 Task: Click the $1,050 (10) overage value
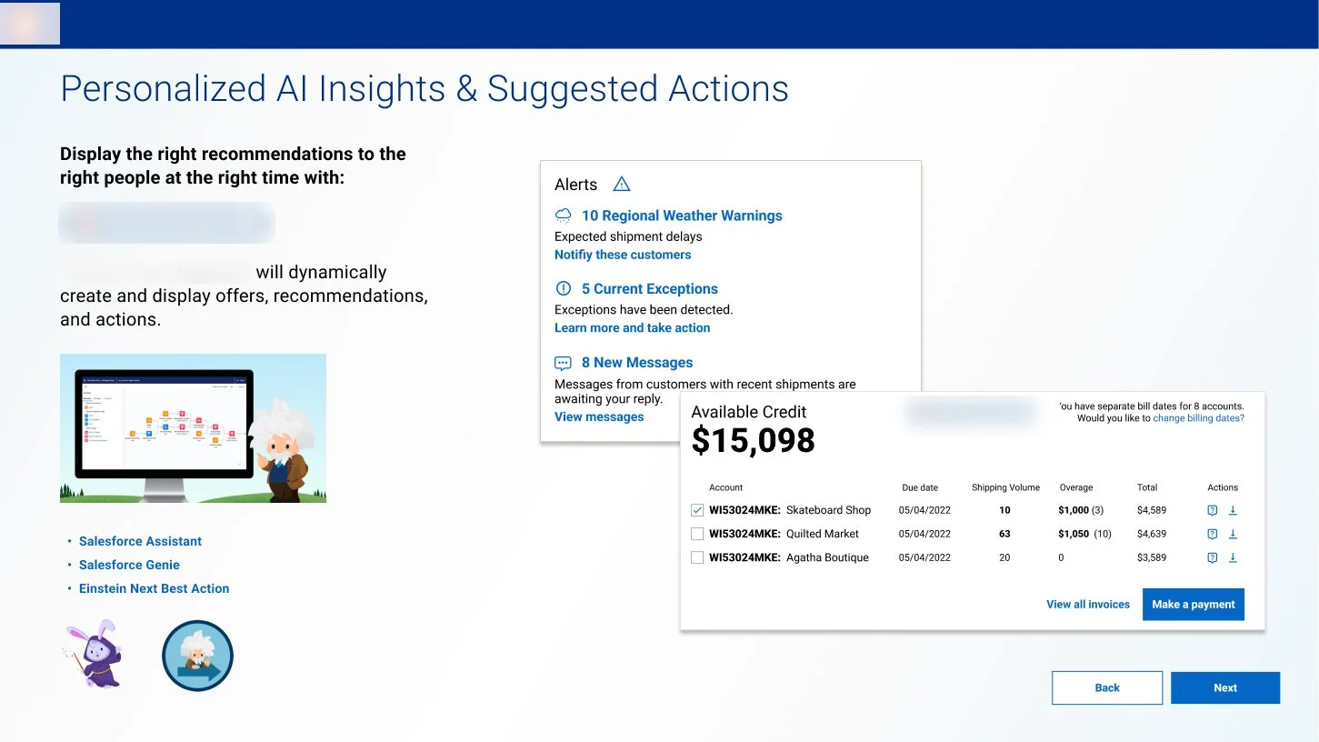tap(1084, 534)
